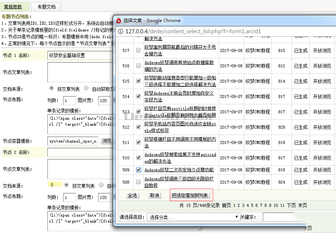Screen dimensions: 336x233
Task: Click the 浏览 button beside container template
Action: (x=107, y=141)
